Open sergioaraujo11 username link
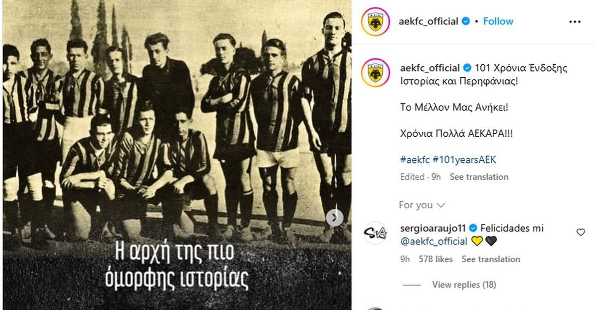The image size is (594, 310). click(x=434, y=228)
